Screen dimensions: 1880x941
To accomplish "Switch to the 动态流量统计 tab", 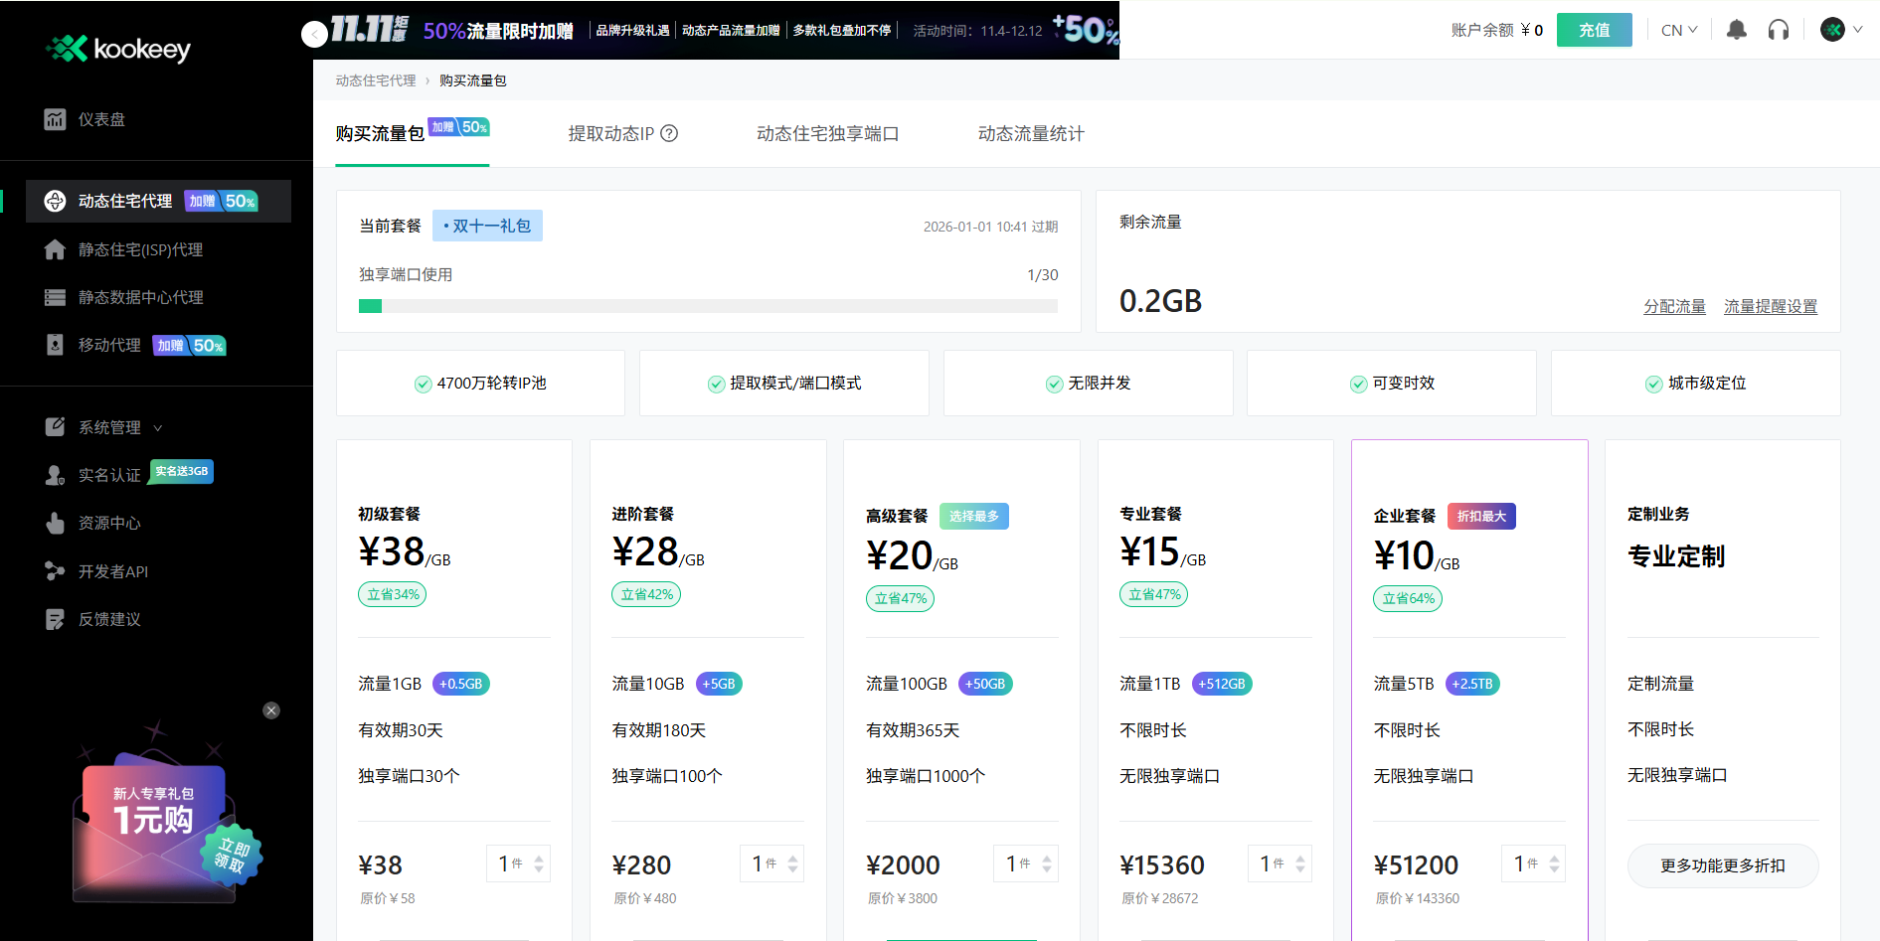I will pos(1030,134).
